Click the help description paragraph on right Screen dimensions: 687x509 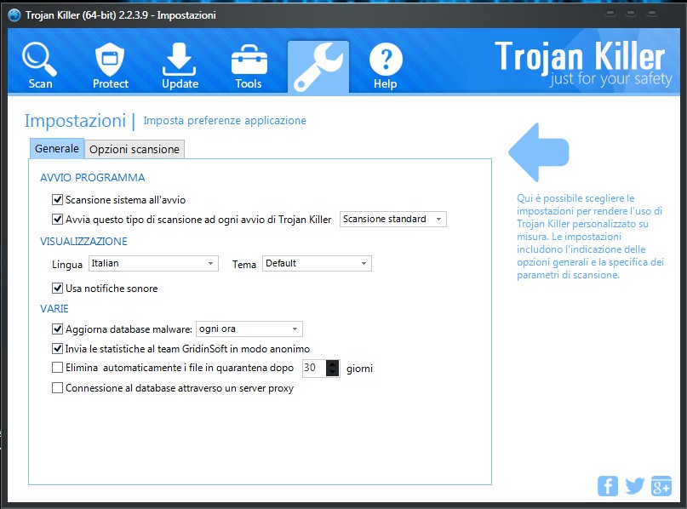(x=590, y=237)
